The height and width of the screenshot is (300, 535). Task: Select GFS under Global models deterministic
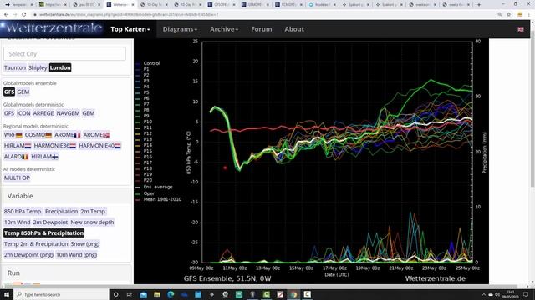(9, 113)
